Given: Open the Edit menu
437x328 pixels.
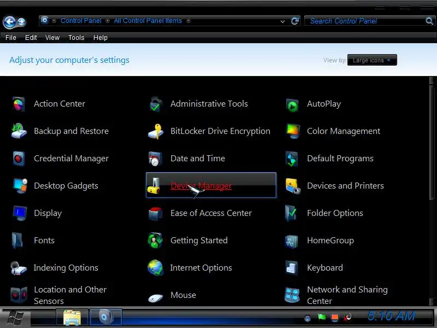Looking at the screenshot, I should coord(31,38).
